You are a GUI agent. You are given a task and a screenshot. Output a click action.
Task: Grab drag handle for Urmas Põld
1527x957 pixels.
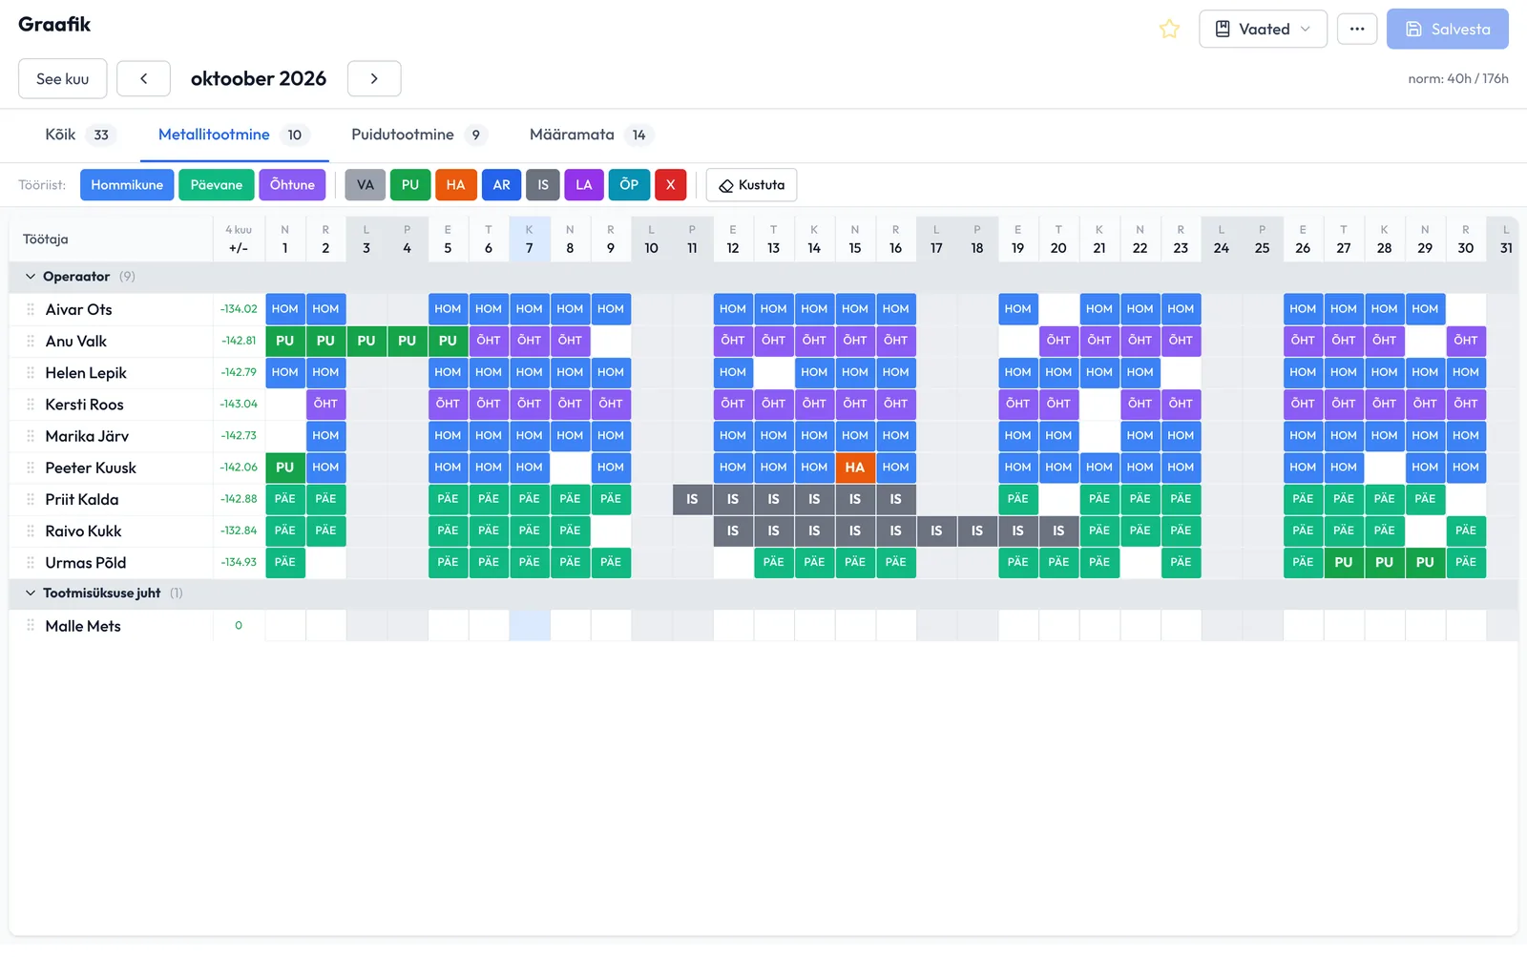[x=31, y=563]
